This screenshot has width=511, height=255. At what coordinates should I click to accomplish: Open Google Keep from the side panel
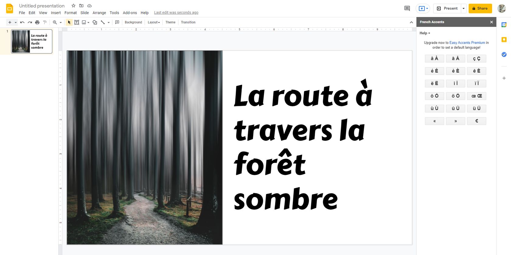pyautogui.click(x=504, y=40)
